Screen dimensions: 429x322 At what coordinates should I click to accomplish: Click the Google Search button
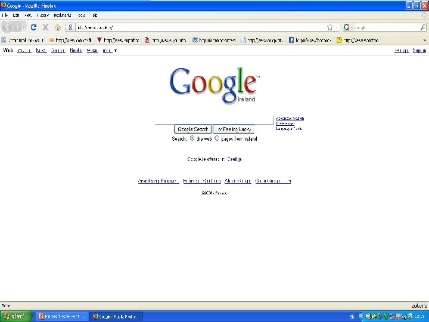coord(193,129)
